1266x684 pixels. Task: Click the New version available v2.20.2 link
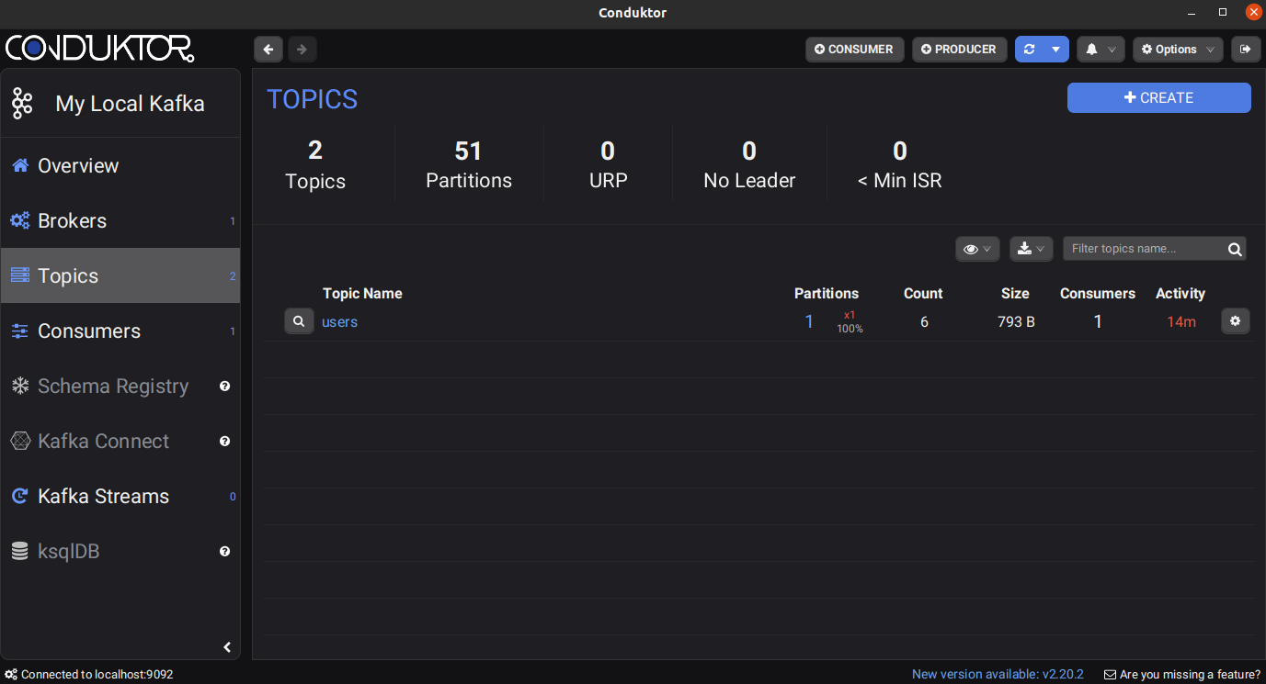pyautogui.click(x=998, y=675)
